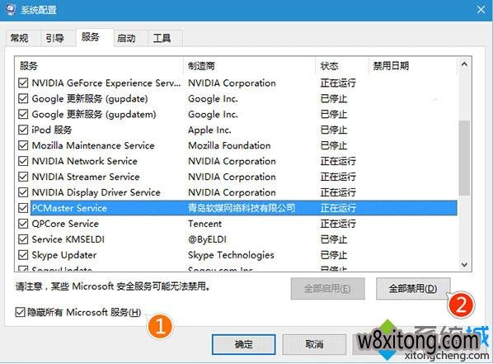
Task: Sort by the 制造商 column header
Action: (249, 65)
